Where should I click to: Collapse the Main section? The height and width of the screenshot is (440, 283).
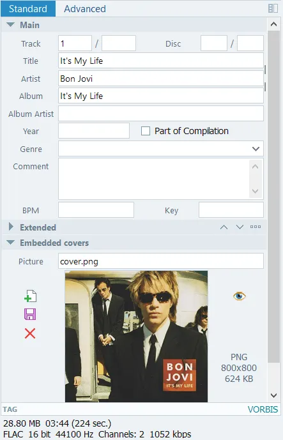[10, 25]
